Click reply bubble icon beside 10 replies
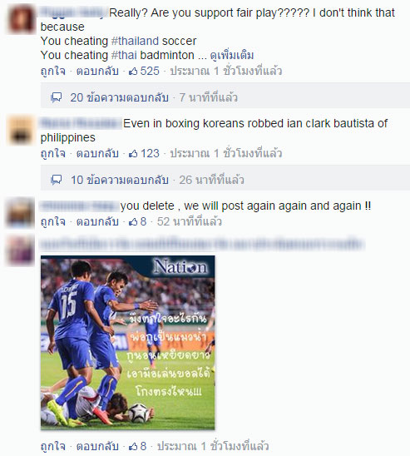Screen dimensions: 410x456 (x=57, y=180)
